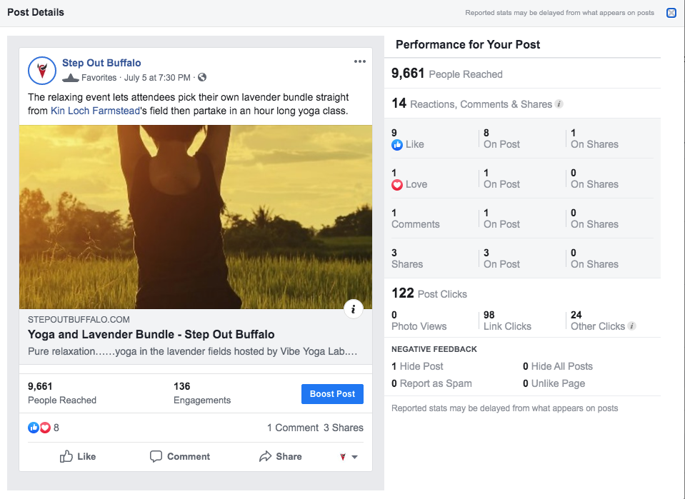Click 9,661 People Reached below the post
Image resolution: width=685 pixels, height=499 pixels.
click(x=62, y=393)
